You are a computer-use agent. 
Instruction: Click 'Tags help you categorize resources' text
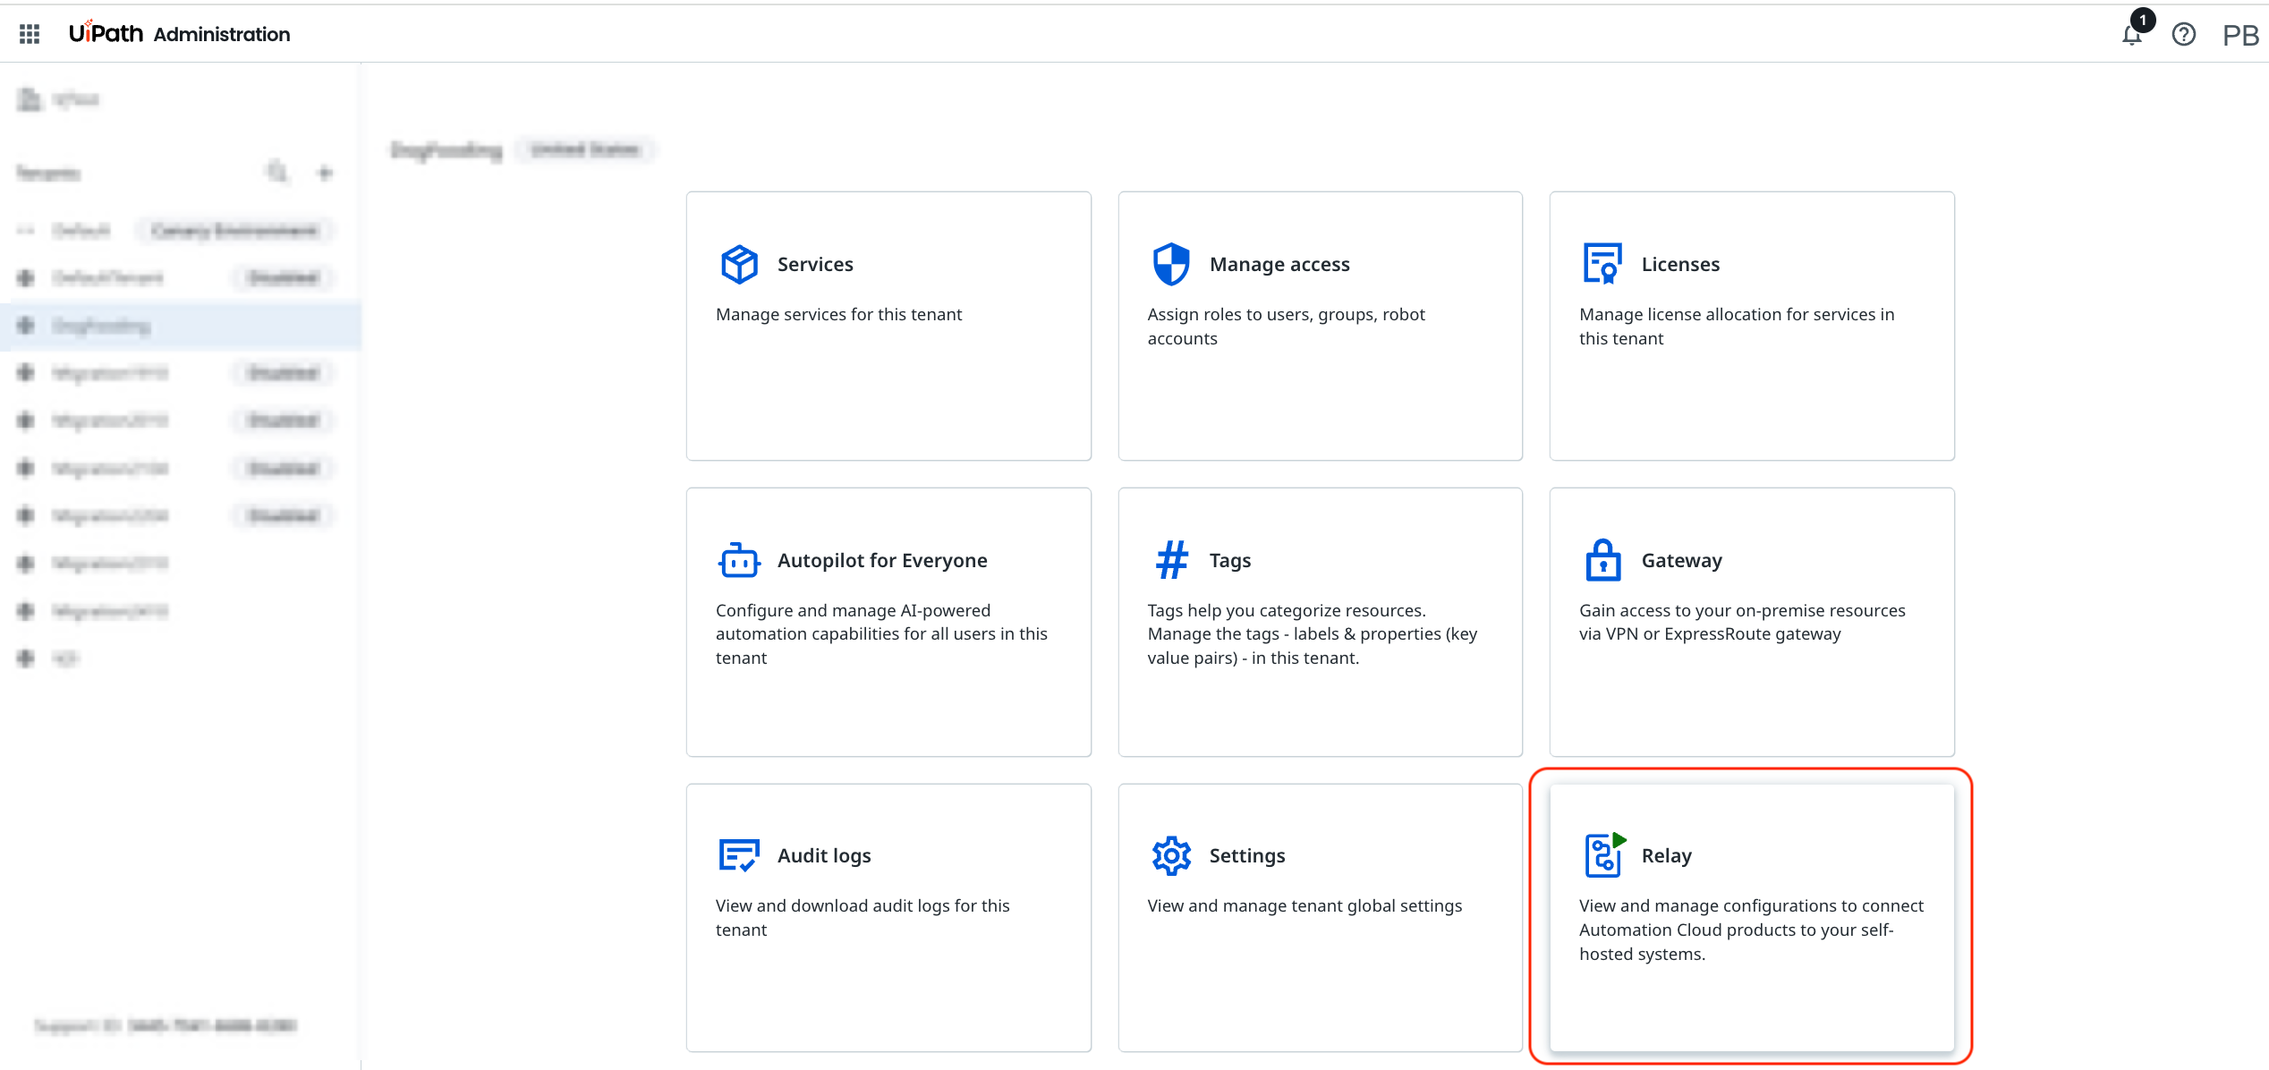tap(1312, 633)
